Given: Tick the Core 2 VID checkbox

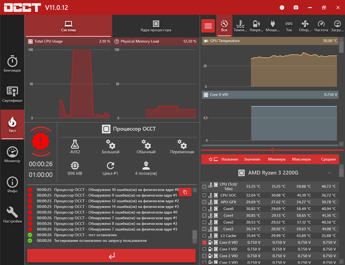Looking at the screenshot, I should [x=204, y=256].
